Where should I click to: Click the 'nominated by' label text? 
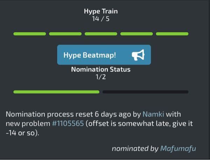[x=135, y=148]
